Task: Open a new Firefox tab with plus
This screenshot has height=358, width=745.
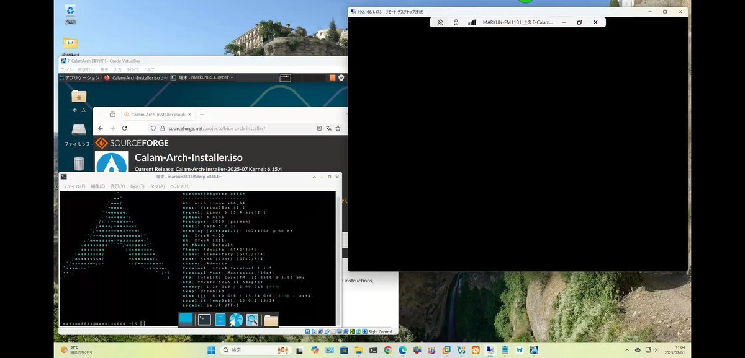Action: [202, 115]
